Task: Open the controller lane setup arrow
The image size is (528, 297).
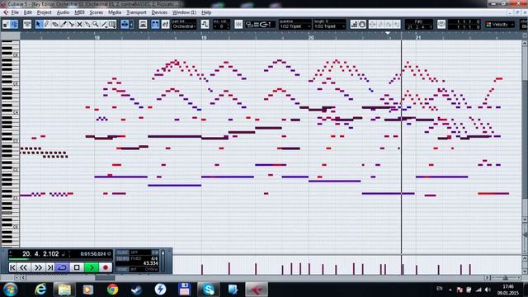Action: (x=16, y=278)
